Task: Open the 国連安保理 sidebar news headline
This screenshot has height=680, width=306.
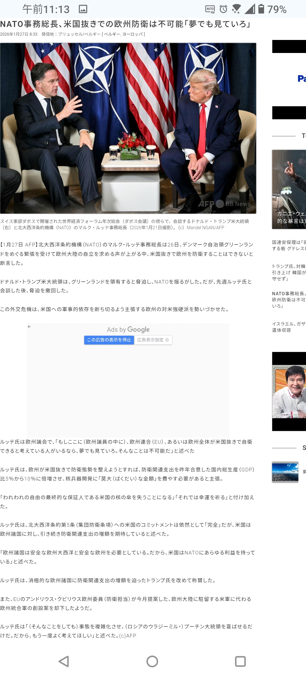Action: [289, 245]
